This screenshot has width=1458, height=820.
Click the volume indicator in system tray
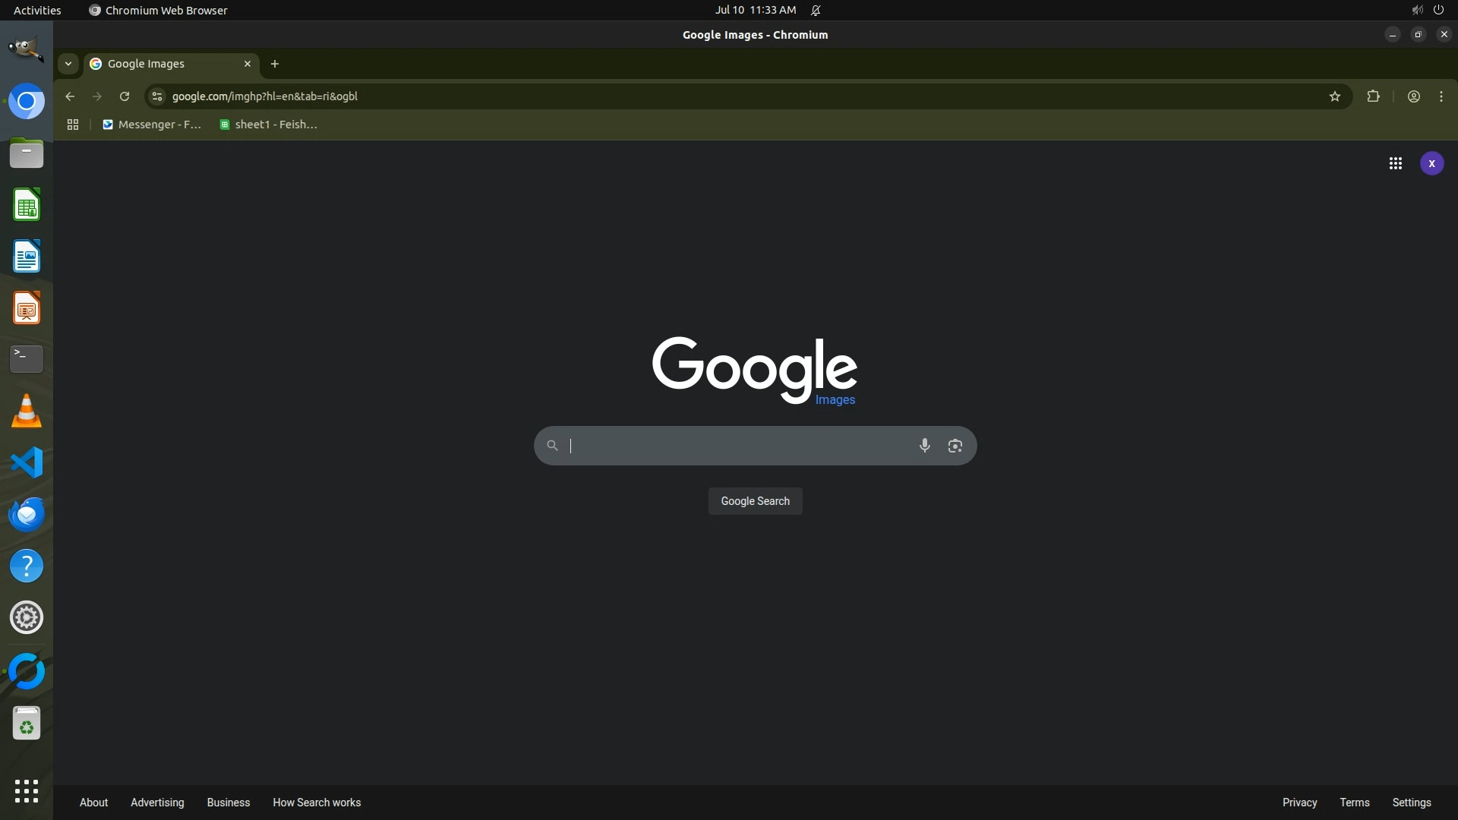tap(1416, 10)
